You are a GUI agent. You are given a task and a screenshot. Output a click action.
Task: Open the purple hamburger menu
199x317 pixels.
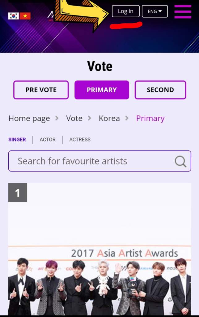tap(183, 11)
